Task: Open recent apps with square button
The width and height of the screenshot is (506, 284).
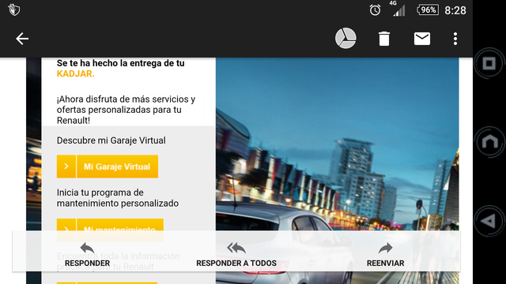Action: pyautogui.click(x=489, y=63)
